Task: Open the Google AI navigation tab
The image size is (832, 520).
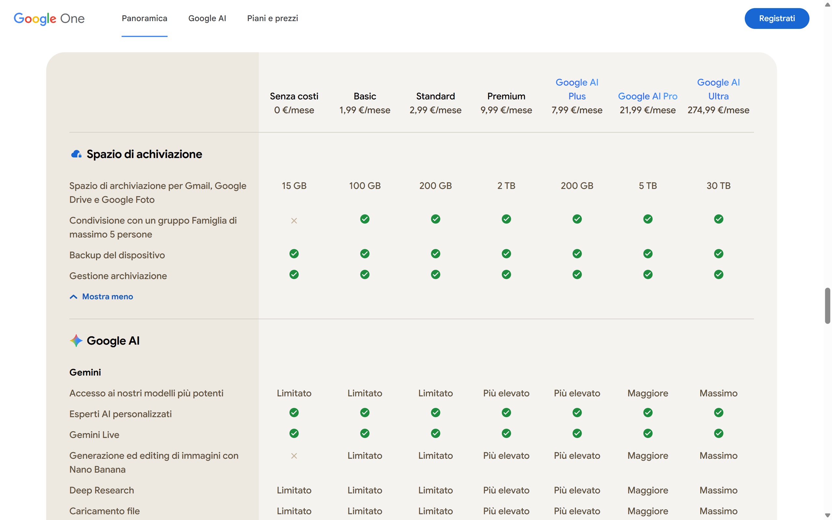Action: pyautogui.click(x=207, y=19)
